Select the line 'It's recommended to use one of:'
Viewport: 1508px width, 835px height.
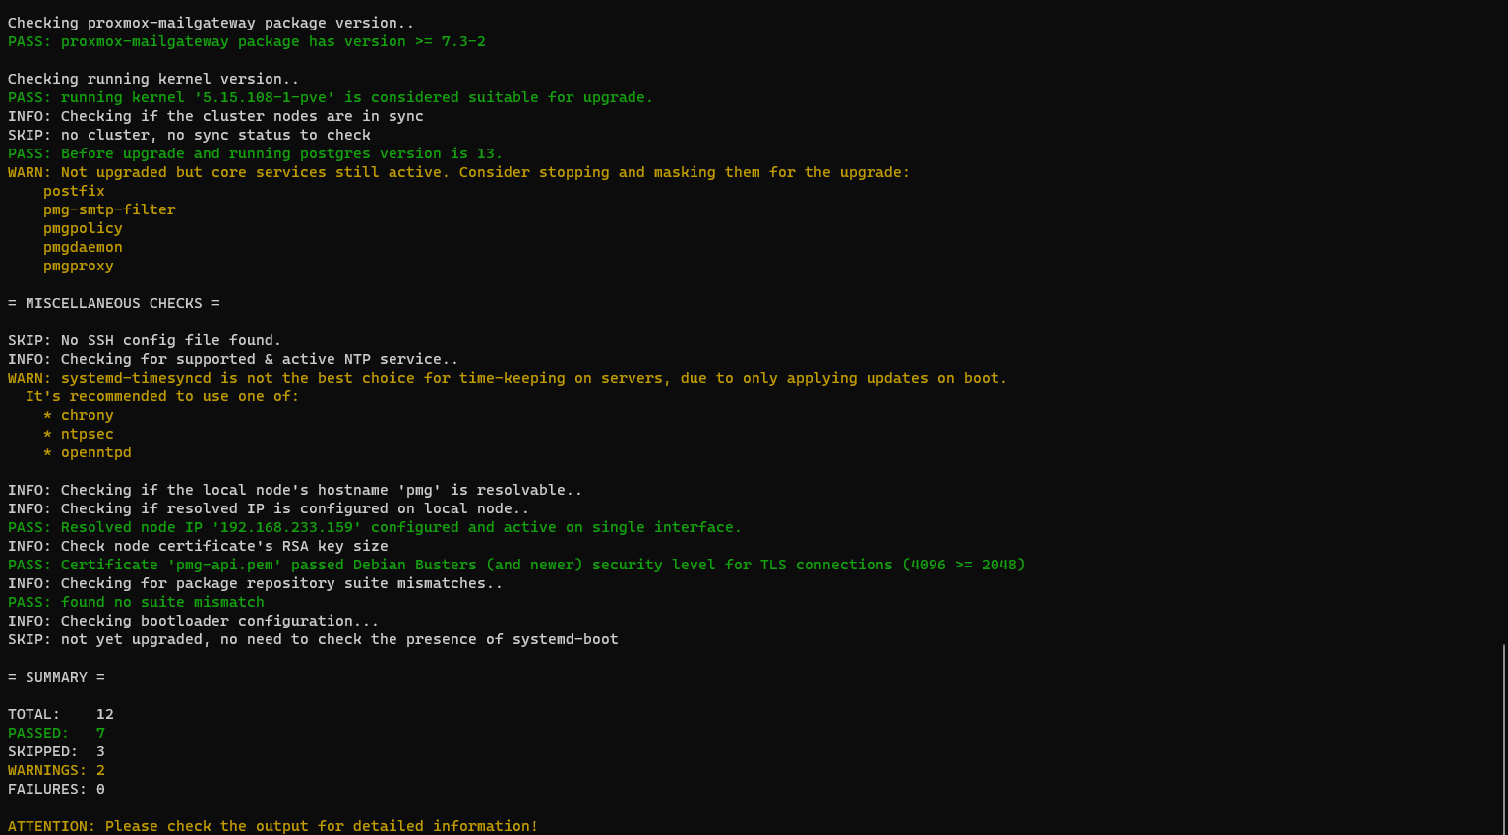pos(162,396)
